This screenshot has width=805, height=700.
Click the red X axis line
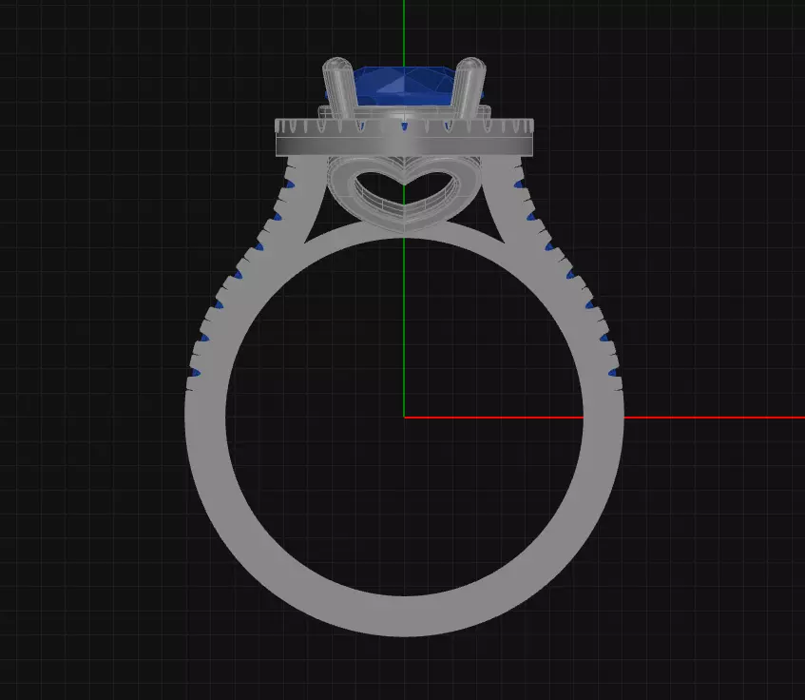(x=604, y=417)
